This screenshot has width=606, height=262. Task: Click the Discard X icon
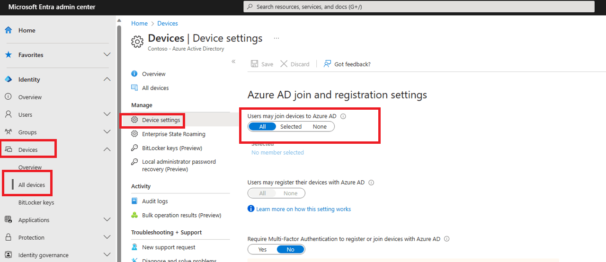click(284, 64)
